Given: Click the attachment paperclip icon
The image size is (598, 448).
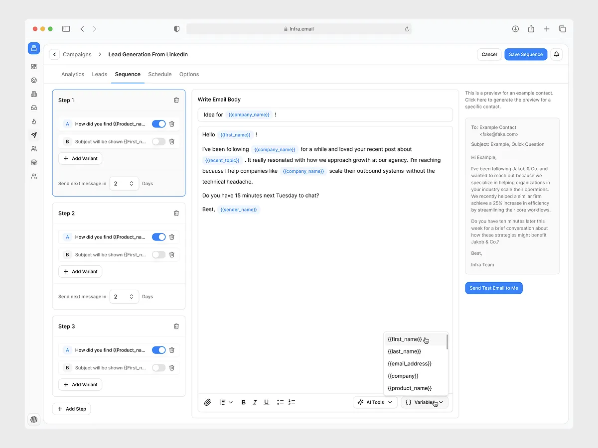Looking at the screenshot, I should click(x=208, y=402).
